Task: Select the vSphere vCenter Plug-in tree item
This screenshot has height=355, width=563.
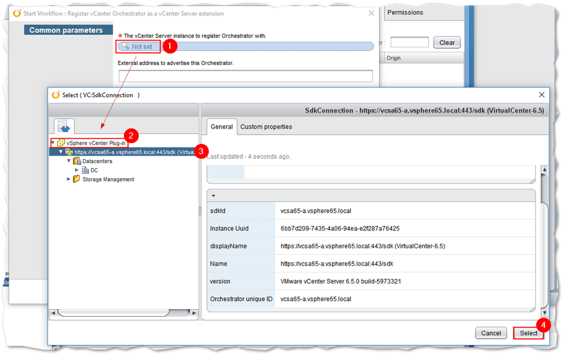Action: 96,143
